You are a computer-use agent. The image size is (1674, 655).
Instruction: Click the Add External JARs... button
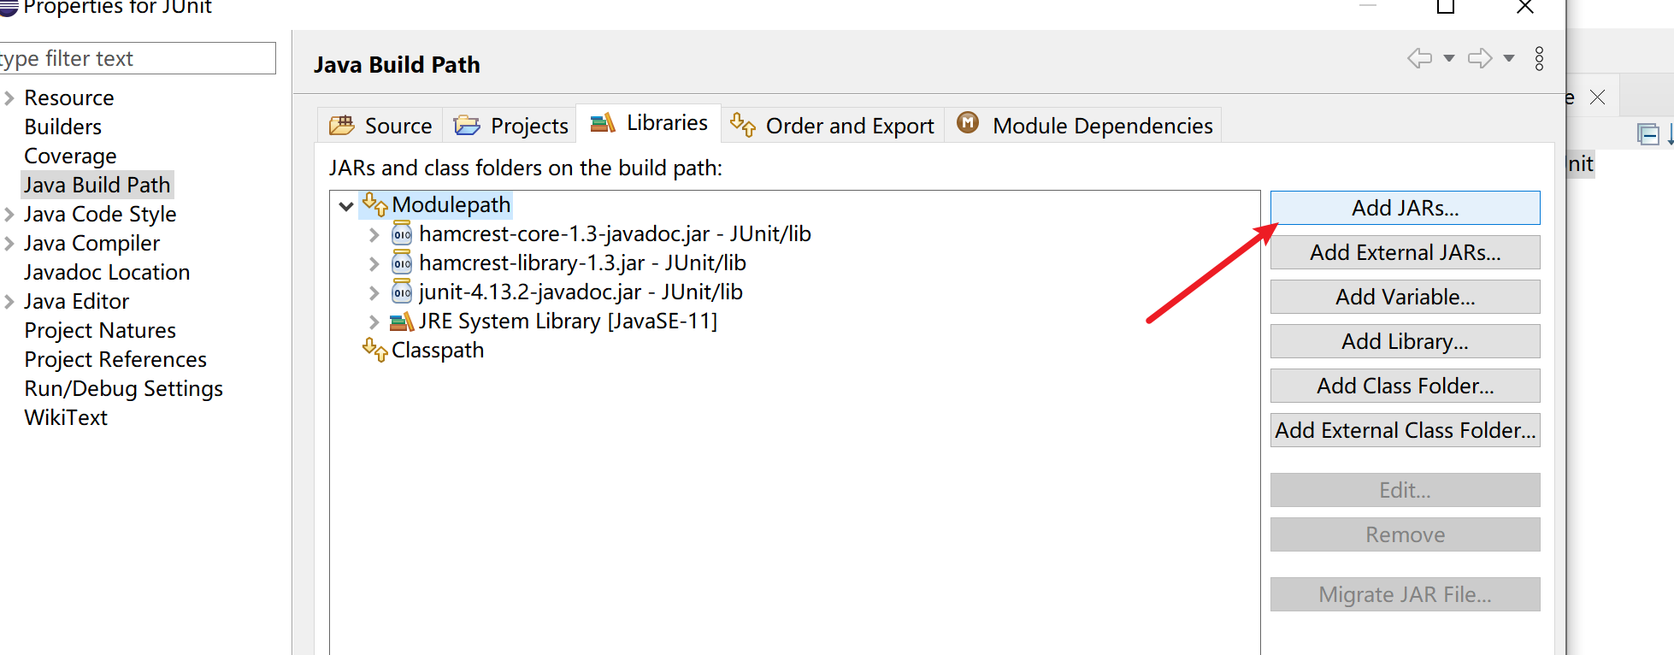point(1405,252)
